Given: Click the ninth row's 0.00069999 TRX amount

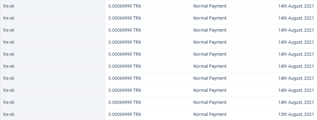Looking at the screenshot, I should [x=125, y=102].
